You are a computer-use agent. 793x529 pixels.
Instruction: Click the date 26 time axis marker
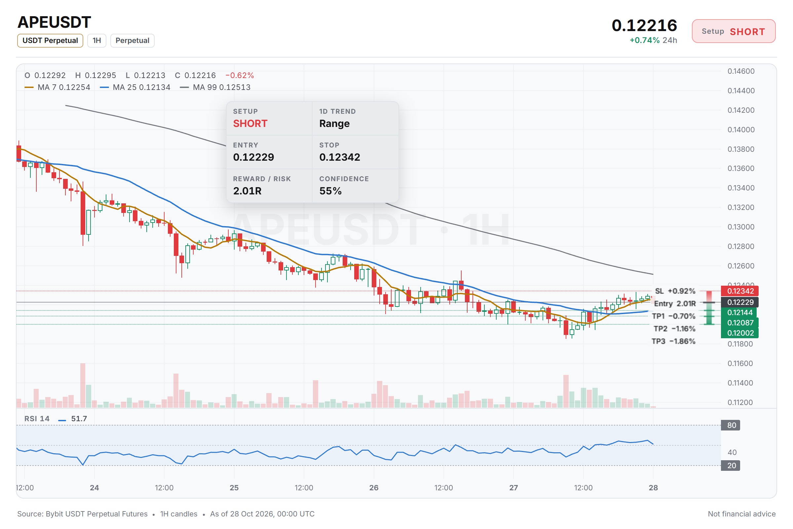[x=374, y=487]
